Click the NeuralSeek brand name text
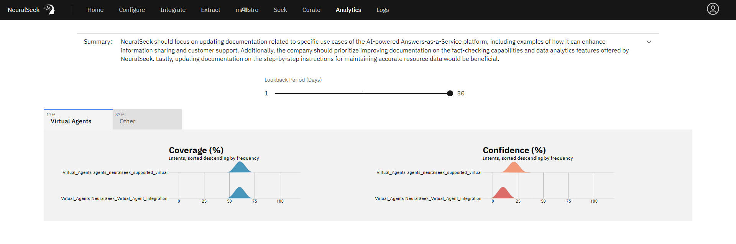Screen dimensions: 736x244 tap(23, 10)
